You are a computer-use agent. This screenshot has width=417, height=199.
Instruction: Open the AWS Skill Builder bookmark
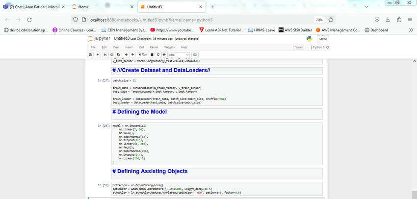[x=295, y=30]
